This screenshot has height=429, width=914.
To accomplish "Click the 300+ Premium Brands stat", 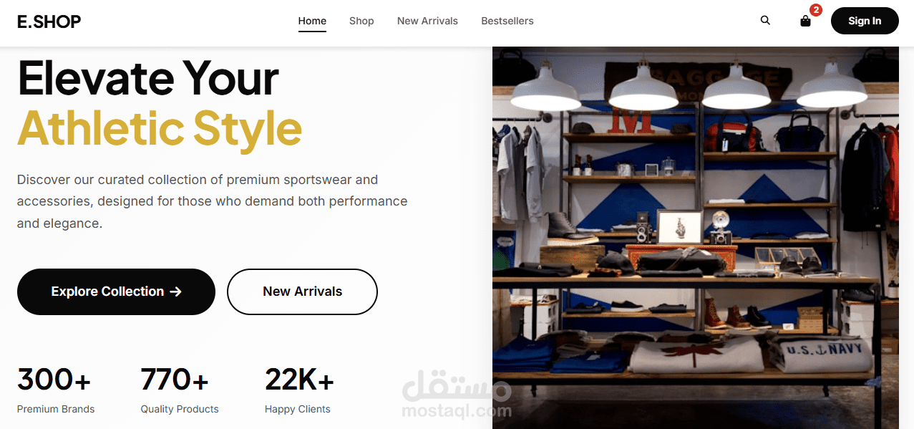I will 56,389.
